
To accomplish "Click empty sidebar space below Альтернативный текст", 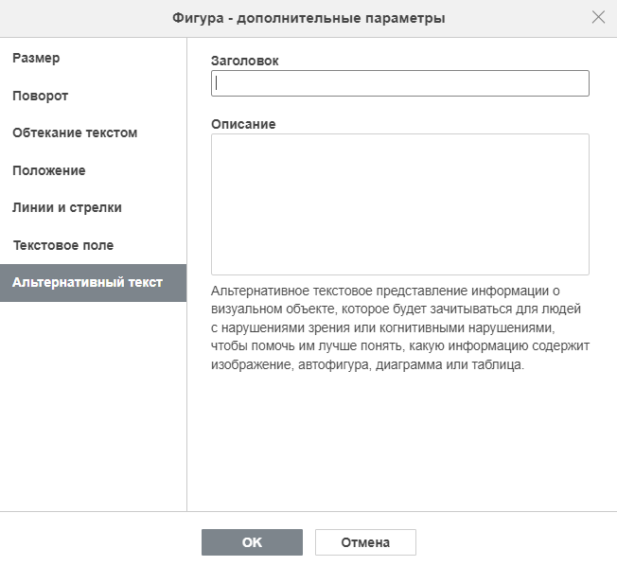I will click(x=94, y=405).
